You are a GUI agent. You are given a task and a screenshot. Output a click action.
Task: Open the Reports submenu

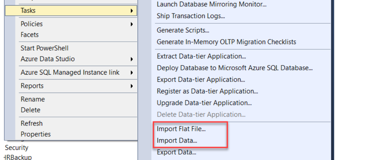coord(32,86)
